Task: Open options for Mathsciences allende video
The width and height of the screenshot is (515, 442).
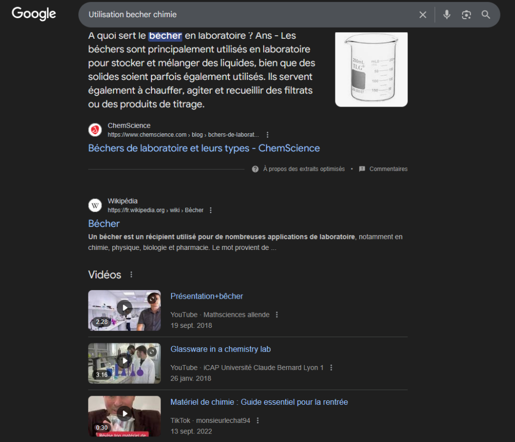Action: click(277, 315)
